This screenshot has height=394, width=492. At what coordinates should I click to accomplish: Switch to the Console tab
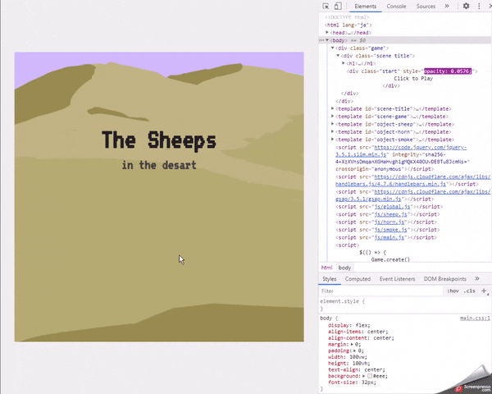(396, 7)
